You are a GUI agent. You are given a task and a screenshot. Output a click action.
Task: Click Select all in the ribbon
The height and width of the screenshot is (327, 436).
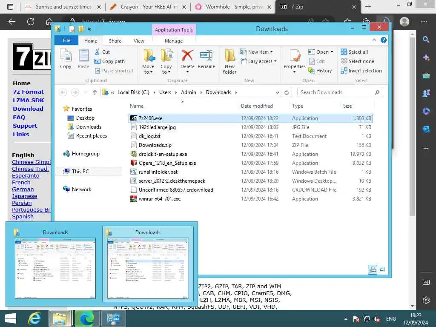click(354, 52)
